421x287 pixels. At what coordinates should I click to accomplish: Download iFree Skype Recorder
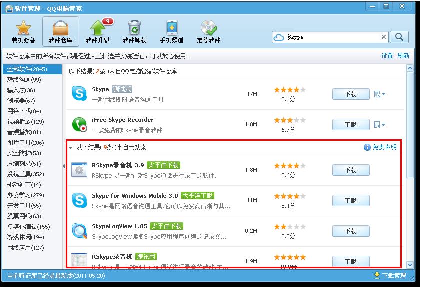(351, 125)
